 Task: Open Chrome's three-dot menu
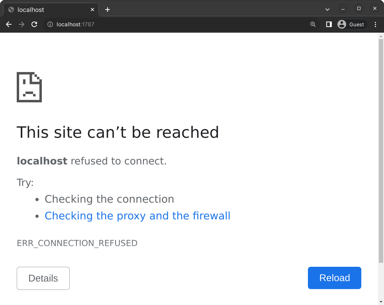click(375, 24)
